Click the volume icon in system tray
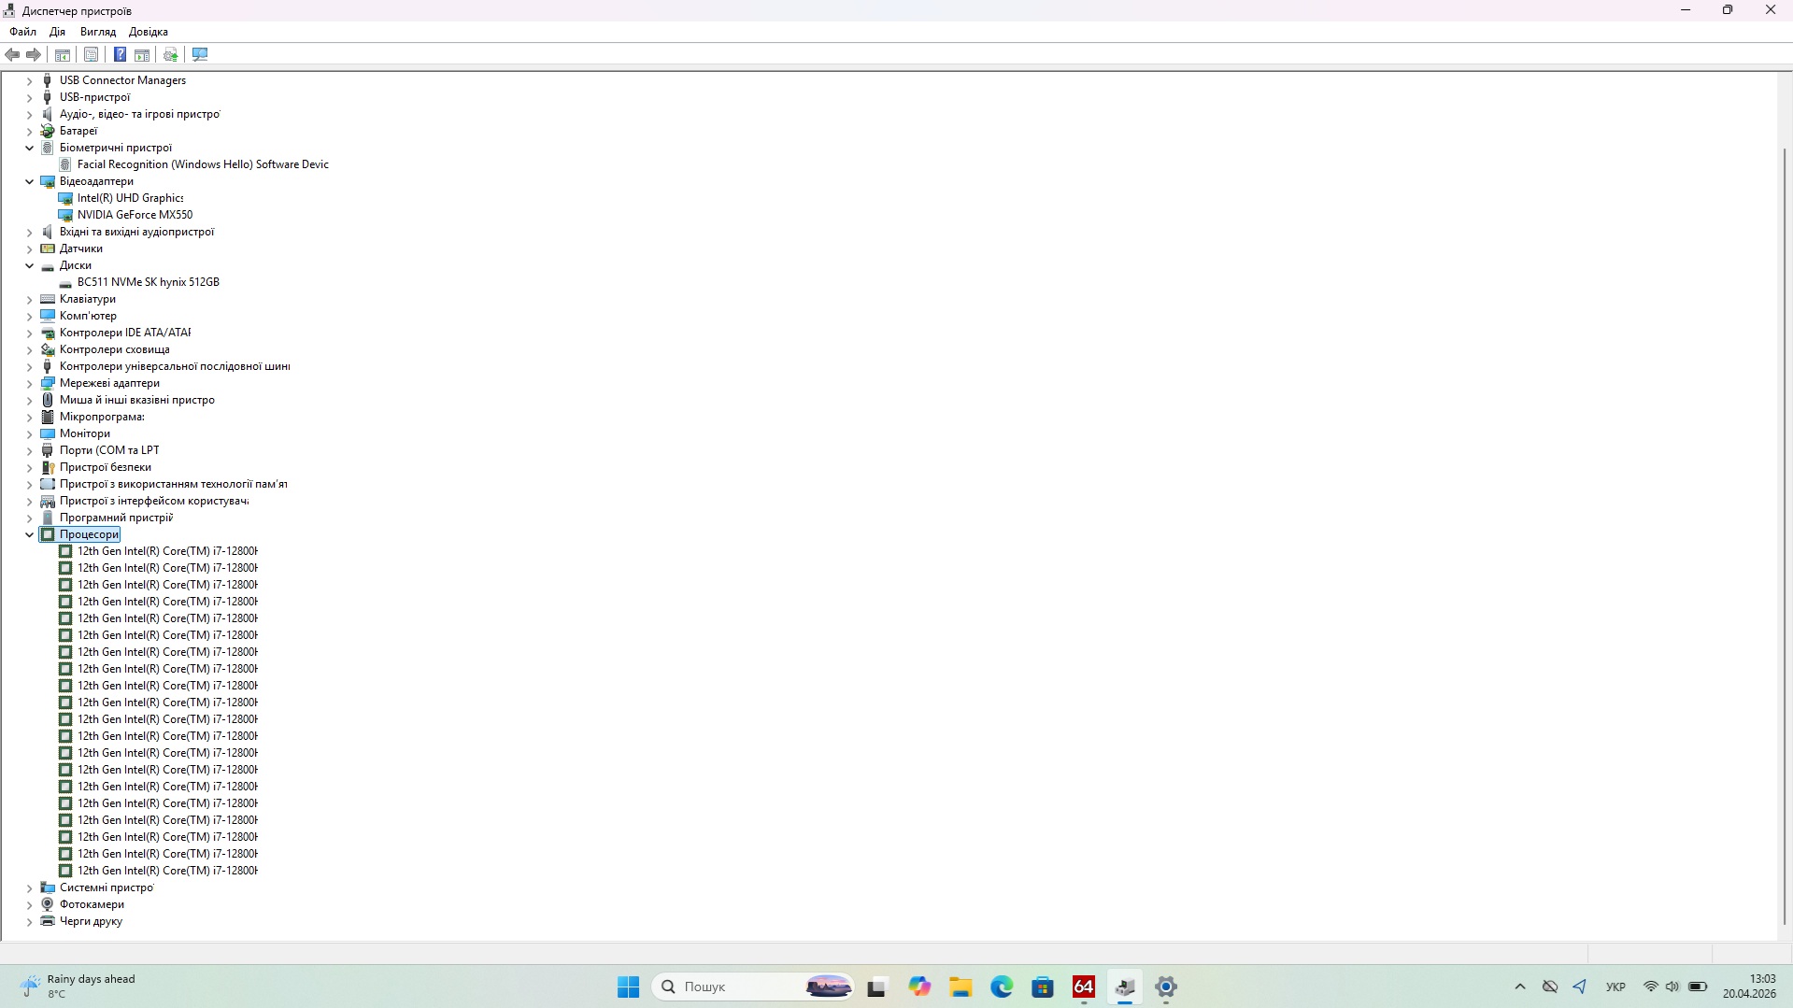The image size is (1793, 1008). (x=1672, y=987)
